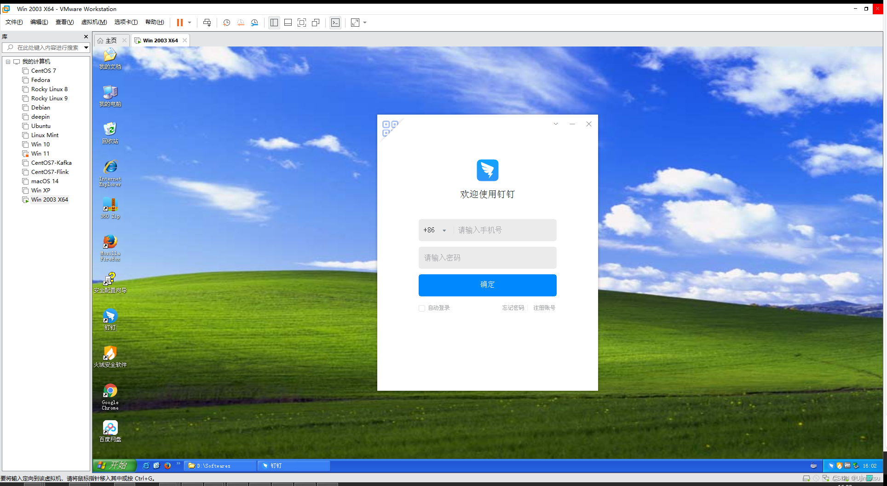The height and width of the screenshot is (486, 887).
Task: Click 百度网盘 desktop icon
Action: pyautogui.click(x=110, y=432)
